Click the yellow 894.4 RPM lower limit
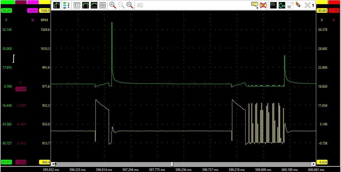Viewport: 341px width, 172px height. click(45, 162)
